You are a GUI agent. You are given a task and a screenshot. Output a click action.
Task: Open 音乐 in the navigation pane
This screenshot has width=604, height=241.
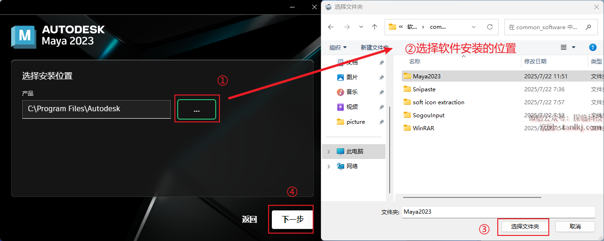352,92
